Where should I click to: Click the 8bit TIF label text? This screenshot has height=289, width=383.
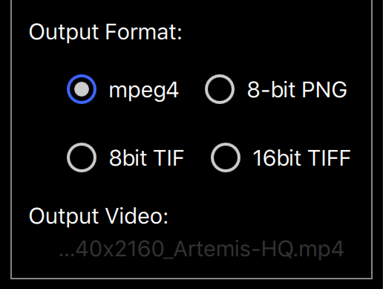tap(147, 158)
